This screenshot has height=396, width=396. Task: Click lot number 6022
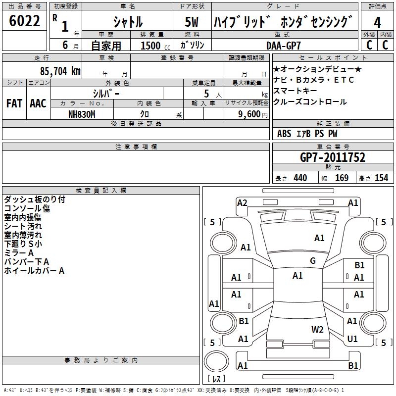pyautogui.click(x=24, y=20)
